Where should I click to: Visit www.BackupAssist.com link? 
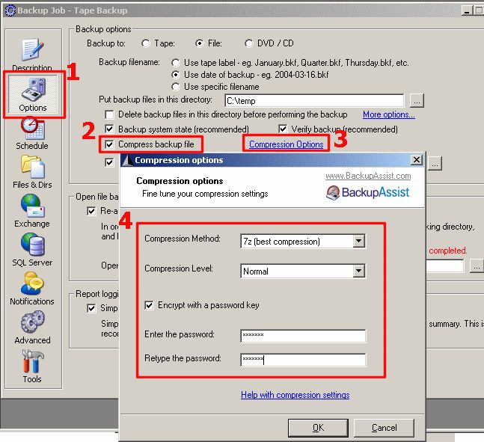368,176
